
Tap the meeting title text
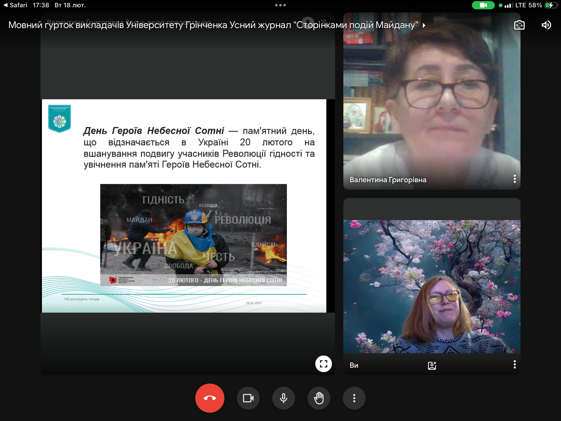click(x=213, y=25)
